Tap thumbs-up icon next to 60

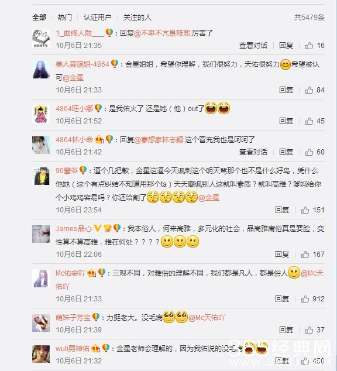[309, 152]
